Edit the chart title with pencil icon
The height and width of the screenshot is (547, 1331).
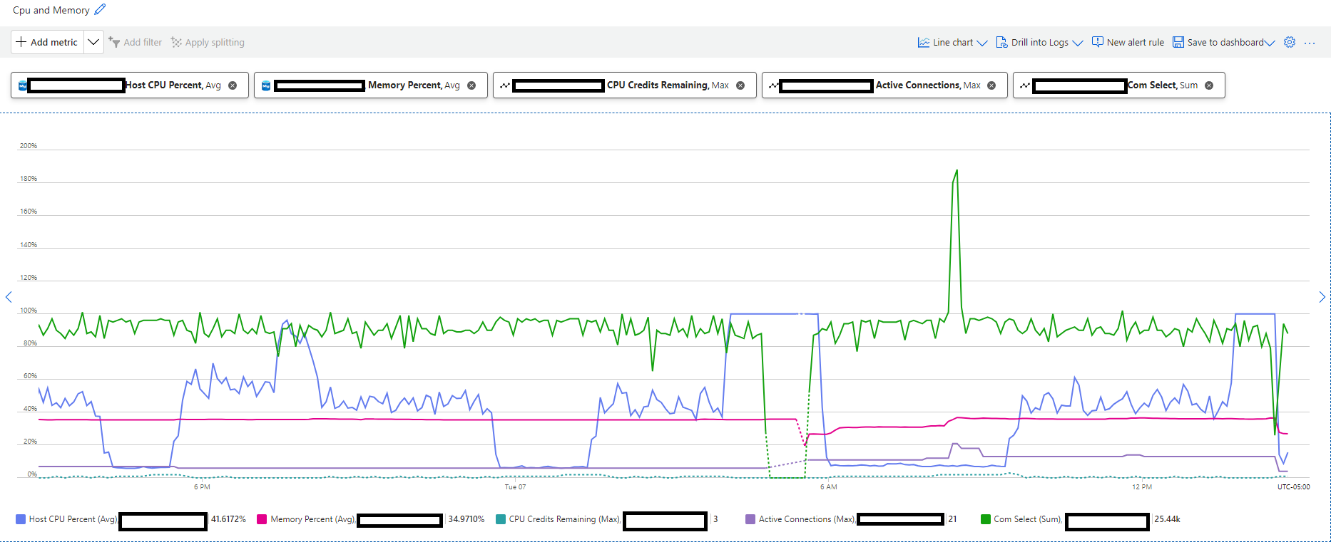tap(100, 9)
